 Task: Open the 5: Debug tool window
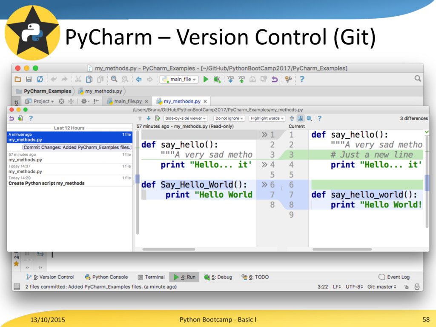click(218, 277)
